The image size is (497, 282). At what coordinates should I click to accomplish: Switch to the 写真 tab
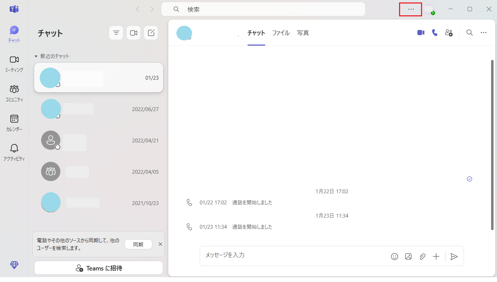303,33
